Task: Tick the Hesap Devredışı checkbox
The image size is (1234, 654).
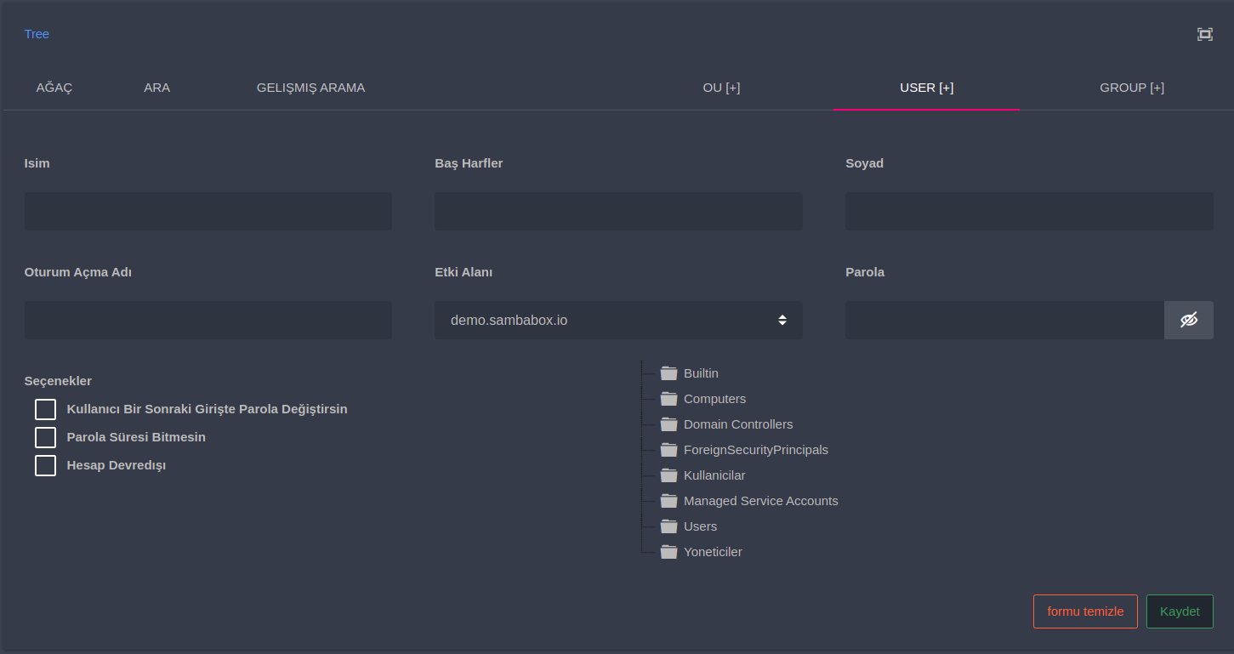Action: [46, 465]
